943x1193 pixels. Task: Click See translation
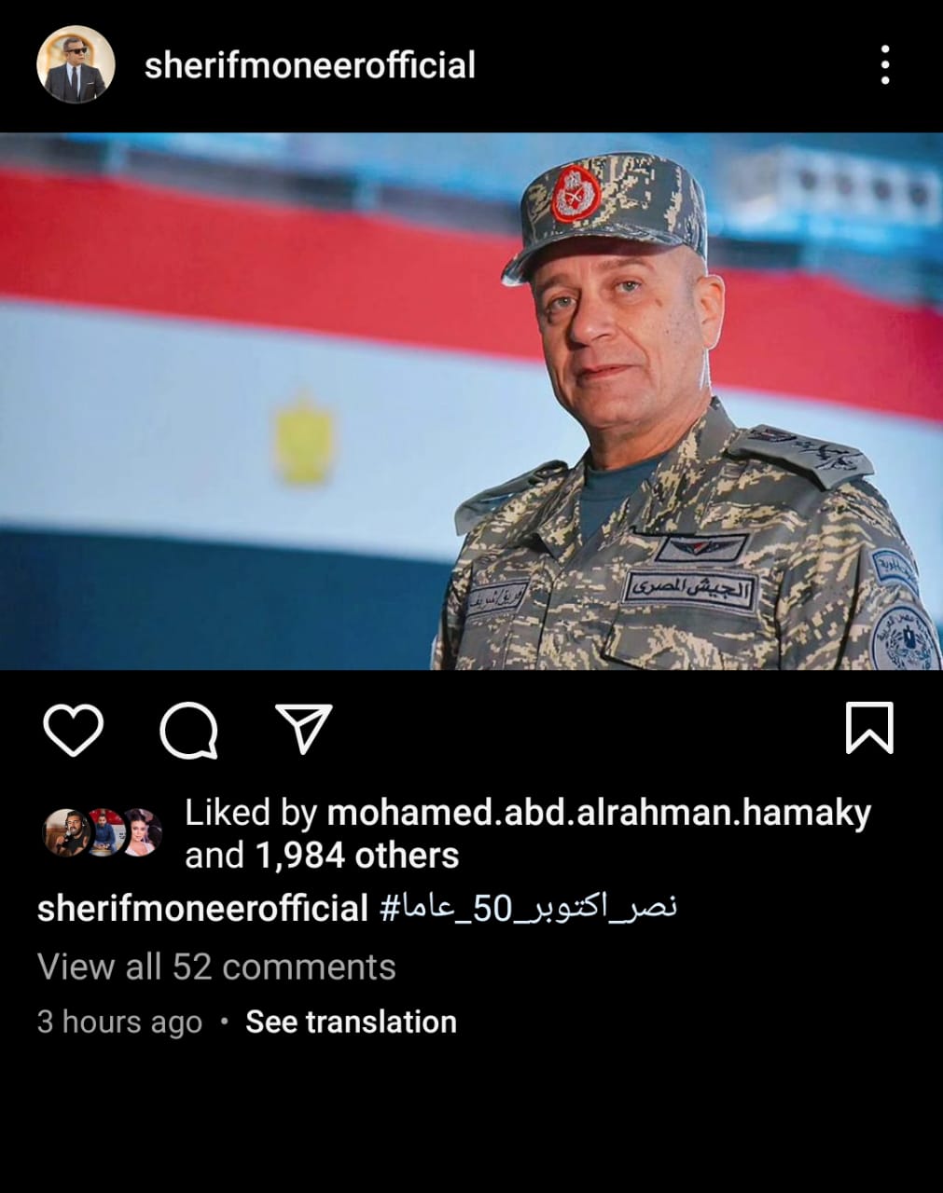click(351, 1022)
